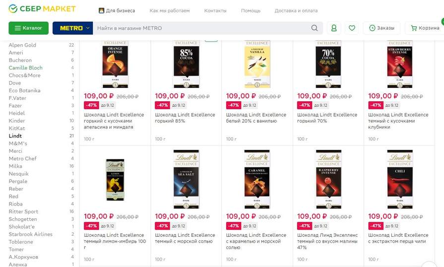Filter by brand KitKat
The width and height of the screenshot is (444, 267).
click(x=17, y=128)
